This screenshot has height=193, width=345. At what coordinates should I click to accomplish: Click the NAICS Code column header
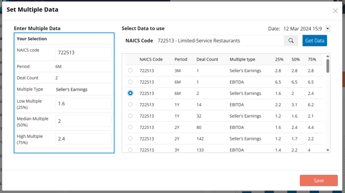pyautogui.click(x=151, y=60)
